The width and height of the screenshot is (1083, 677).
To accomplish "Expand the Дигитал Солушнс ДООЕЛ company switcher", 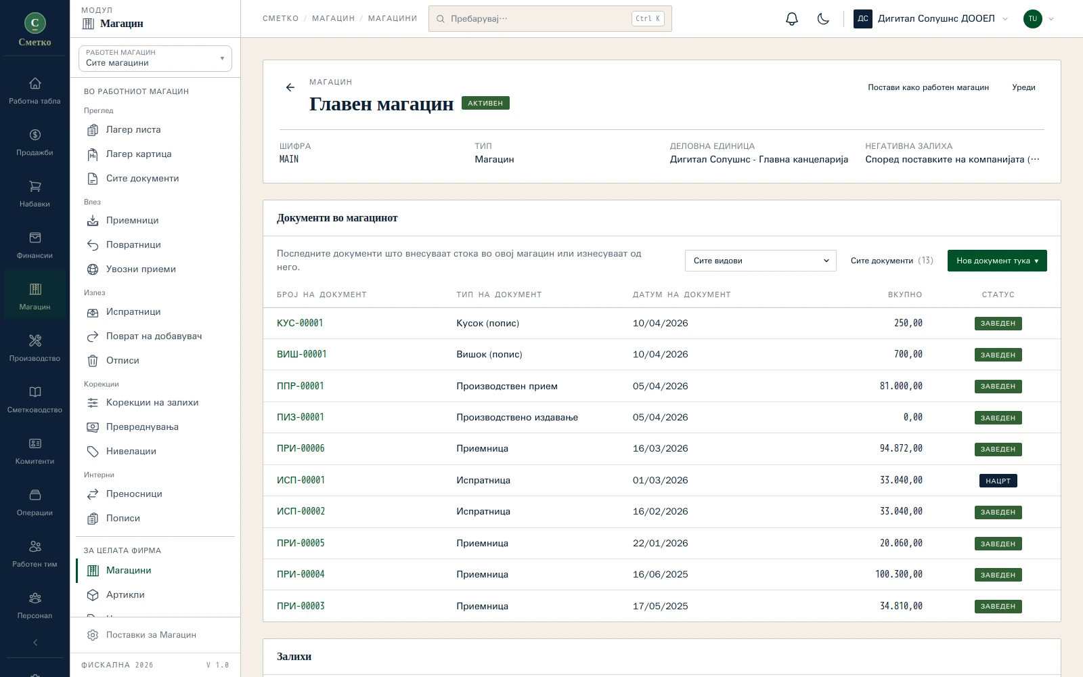I will [x=931, y=19].
